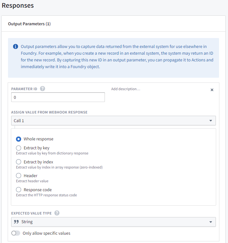Enable Only allow specific values toggle
Viewport: 228px width, 243px height.
tap(15, 233)
